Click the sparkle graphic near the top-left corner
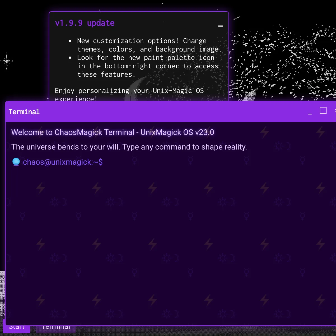 (7, 61)
